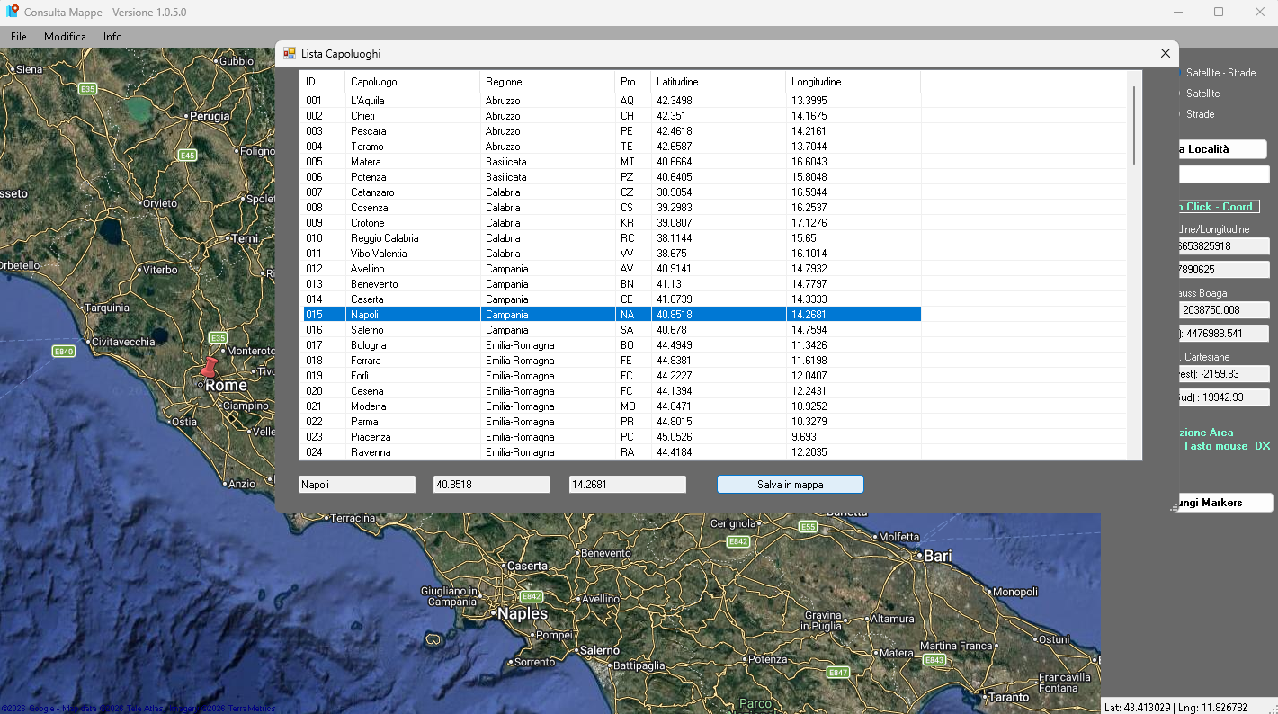This screenshot has width=1278, height=714.
Task: Sort list by Capoluogo column header
Action: pyautogui.click(x=413, y=82)
